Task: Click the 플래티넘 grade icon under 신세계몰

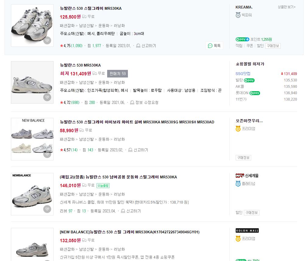Action: click(238, 183)
